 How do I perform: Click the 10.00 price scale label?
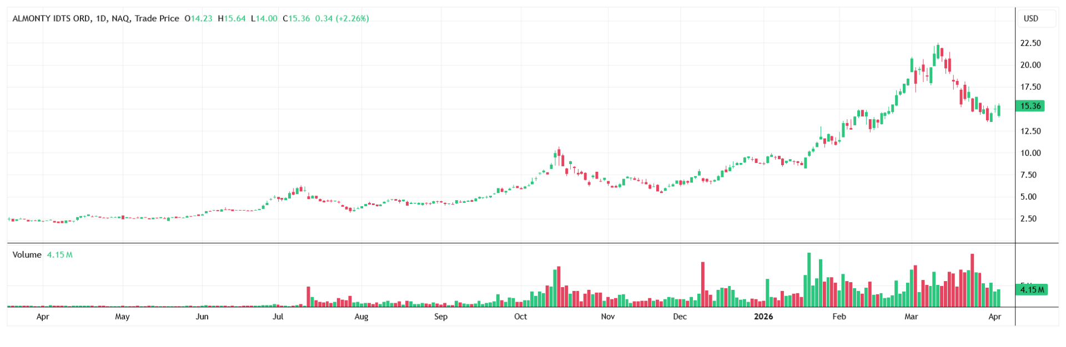tap(1030, 153)
